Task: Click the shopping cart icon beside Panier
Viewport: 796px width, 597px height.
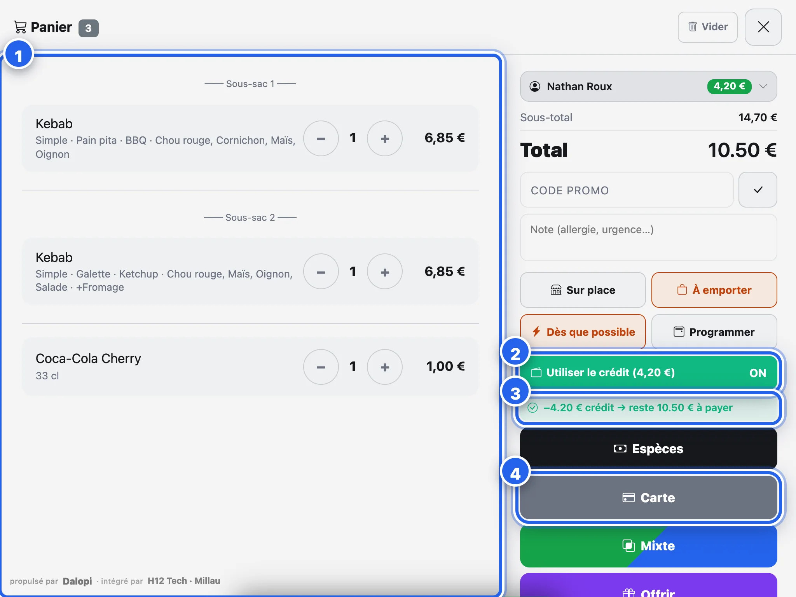Action: [x=20, y=27]
